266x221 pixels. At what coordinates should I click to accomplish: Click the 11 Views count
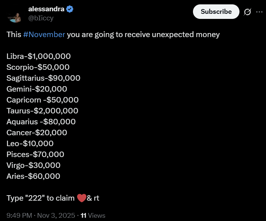(93, 215)
